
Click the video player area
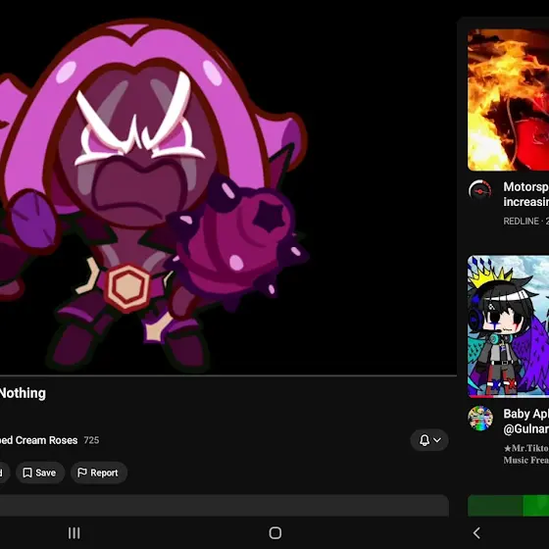coord(228,187)
